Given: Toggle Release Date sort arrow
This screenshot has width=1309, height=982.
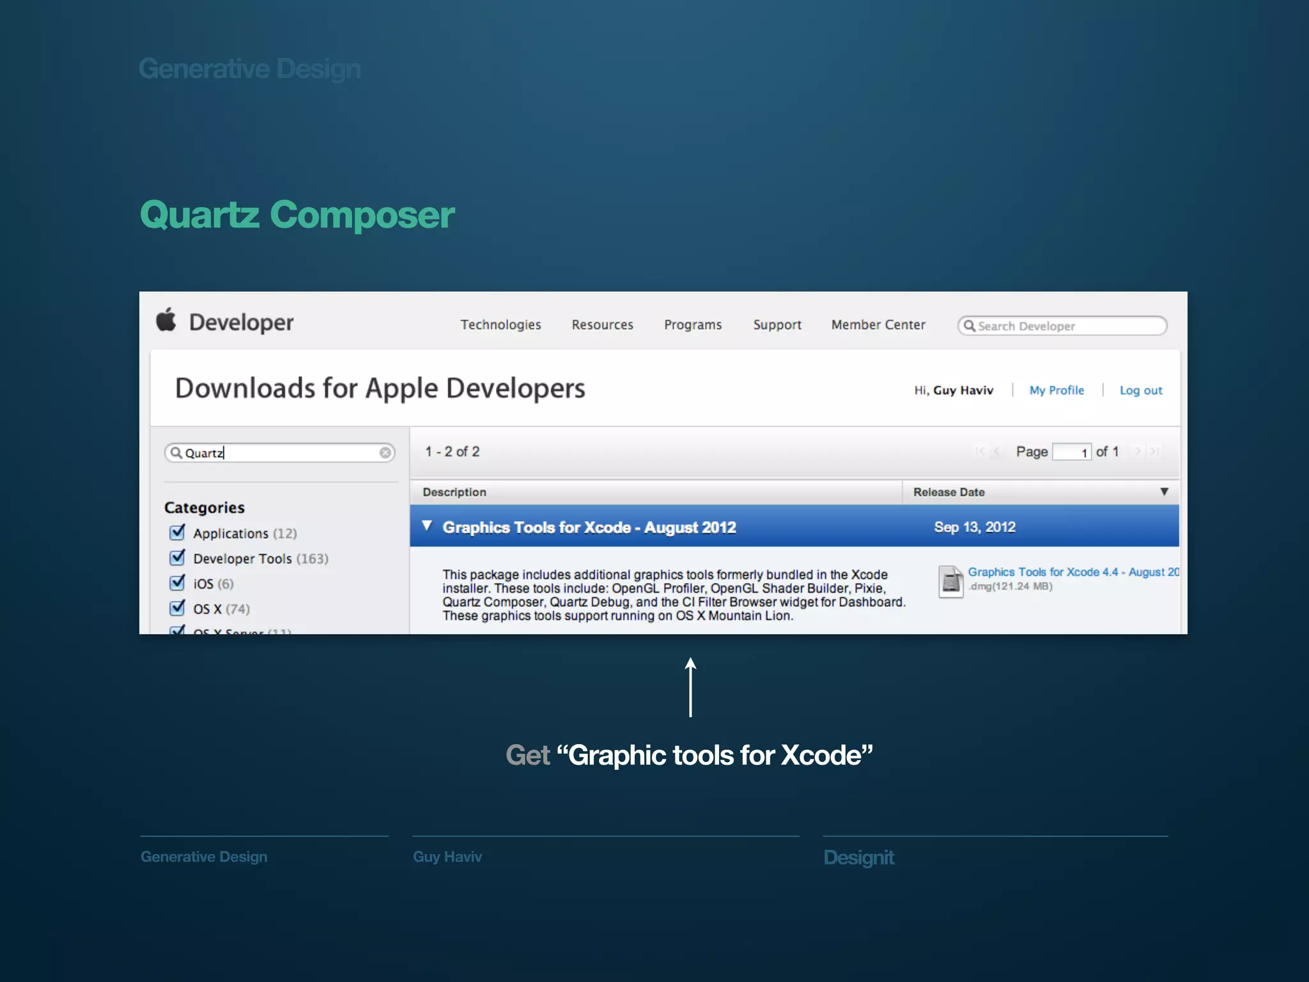Looking at the screenshot, I should 1164,492.
